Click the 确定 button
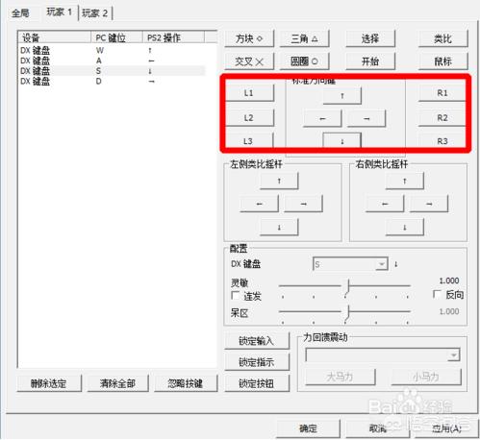 click(308, 428)
